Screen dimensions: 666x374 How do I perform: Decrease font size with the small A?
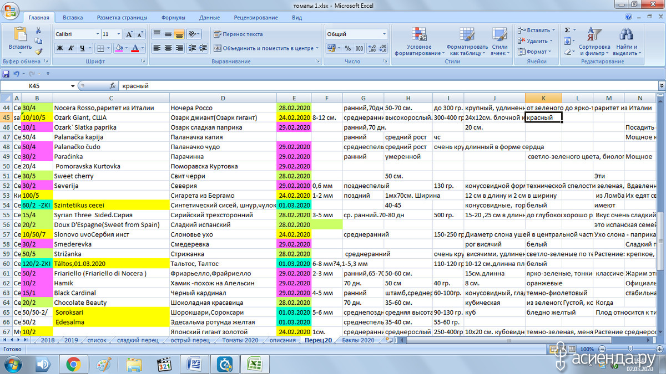coord(140,34)
